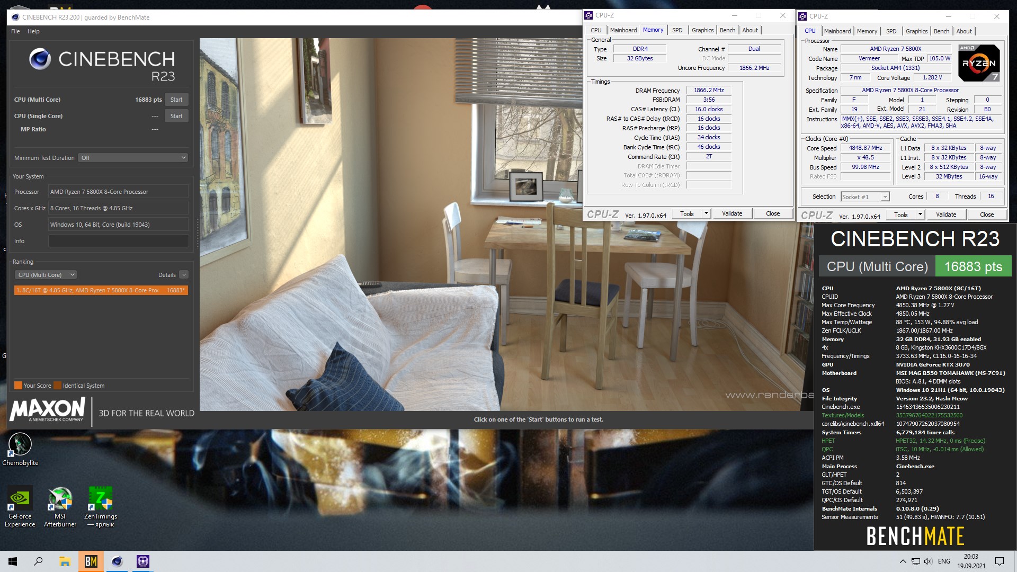Image resolution: width=1017 pixels, height=572 pixels.
Task: Click the Info input field
Action: pyautogui.click(x=119, y=241)
